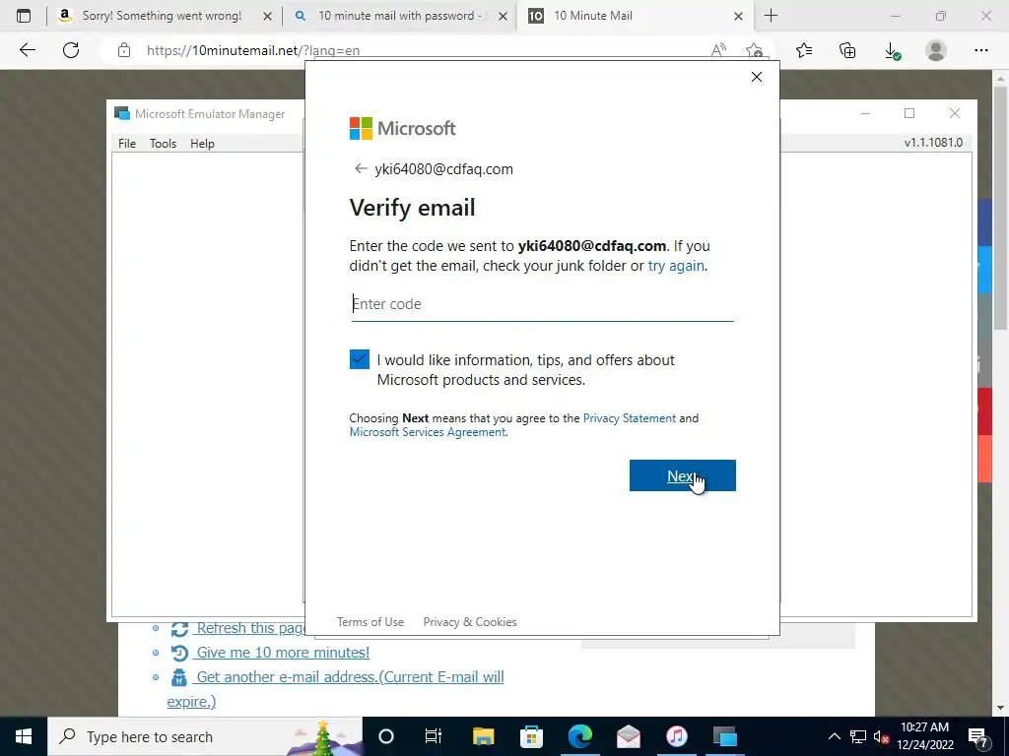Close the Microsoft sign-in dialog
Image resolution: width=1009 pixels, height=756 pixels.
[757, 77]
